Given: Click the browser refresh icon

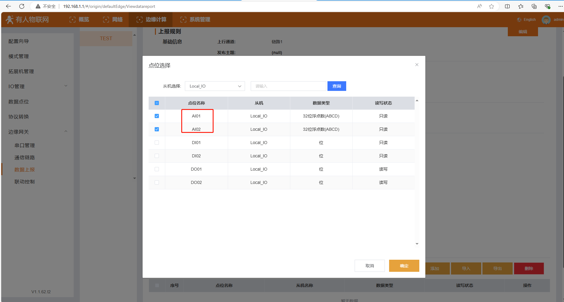Looking at the screenshot, I should 22,6.
